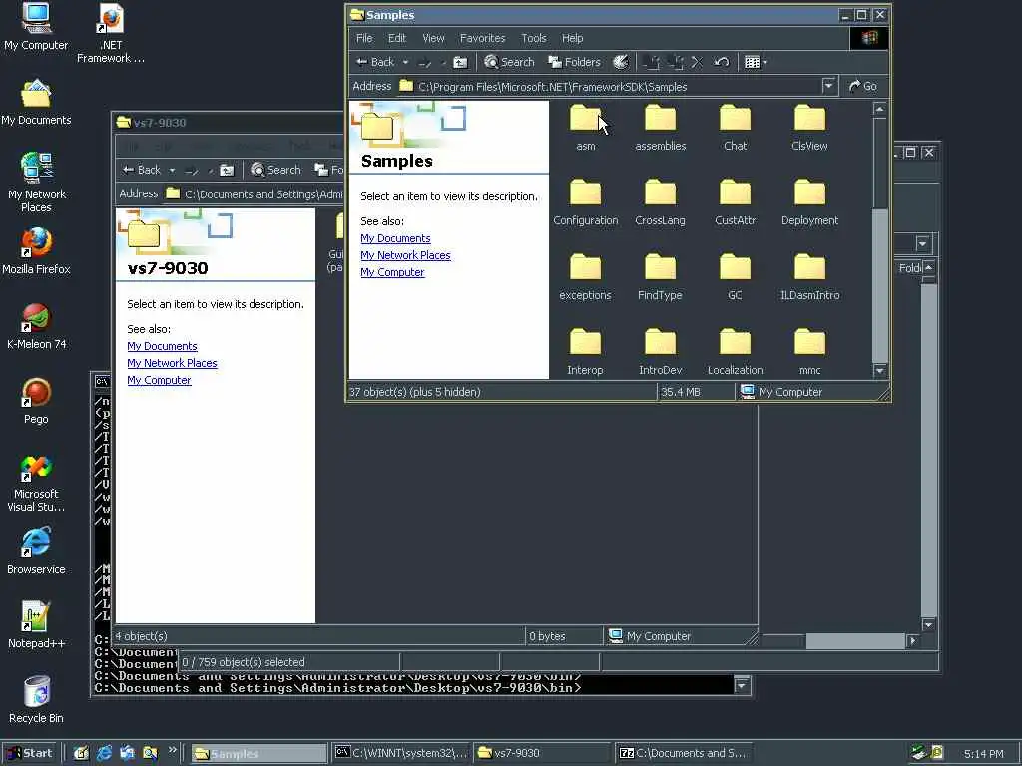Select the ILDasmIntro folder
This screenshot has height=766, width=1022.
point(809,277)
